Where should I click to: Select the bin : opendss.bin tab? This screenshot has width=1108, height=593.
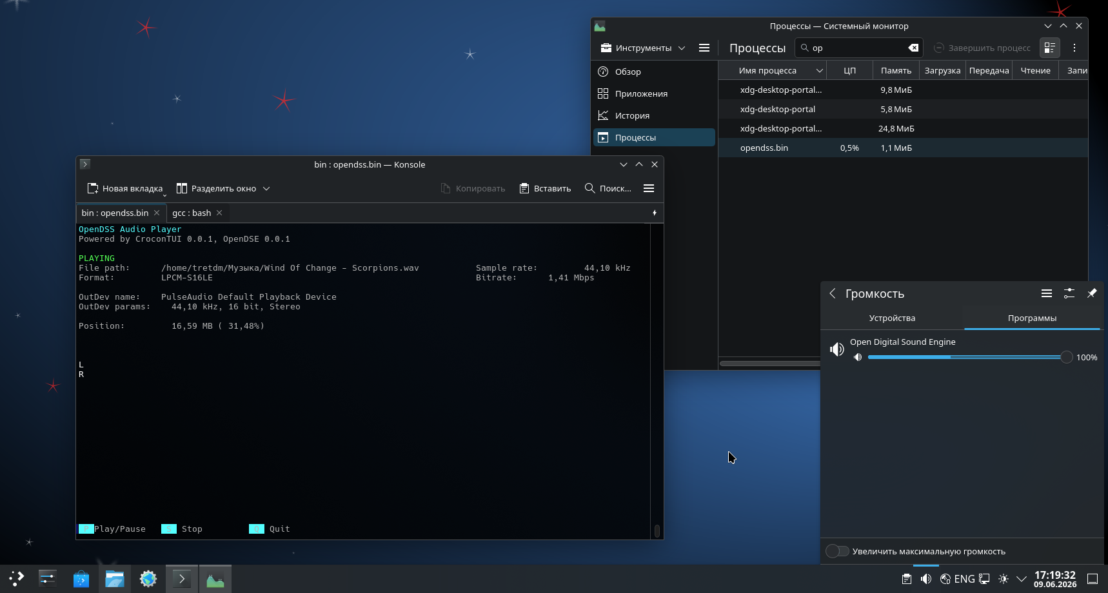click(120, 213)
